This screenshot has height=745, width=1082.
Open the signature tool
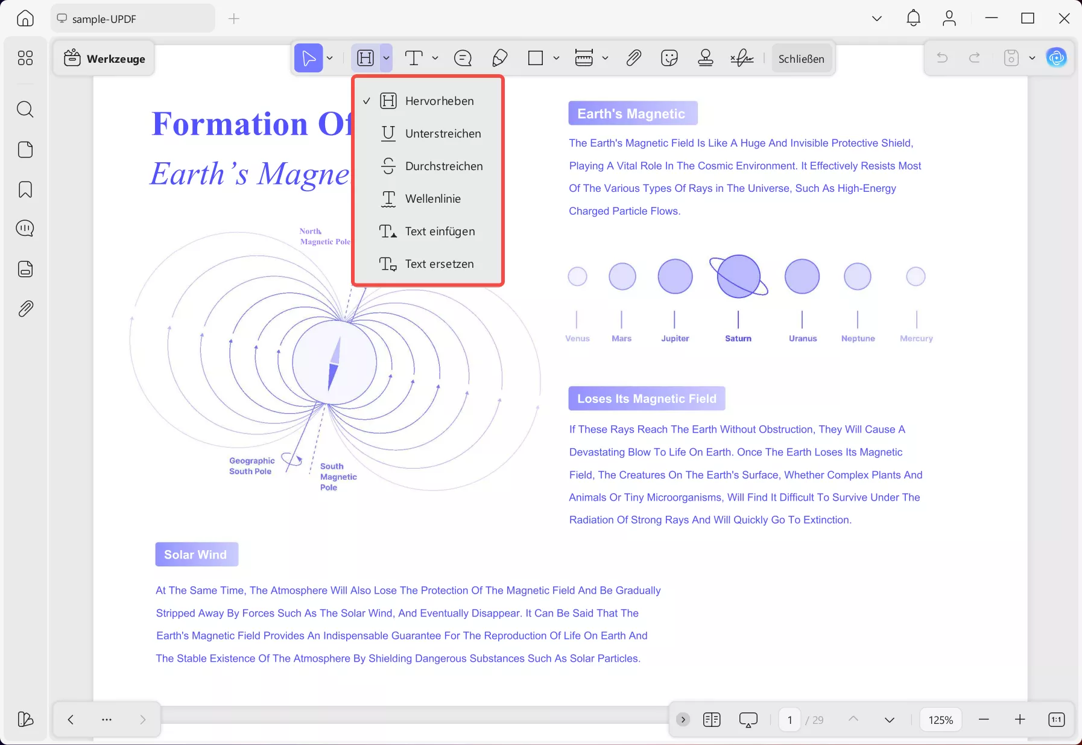coord(742,58)
